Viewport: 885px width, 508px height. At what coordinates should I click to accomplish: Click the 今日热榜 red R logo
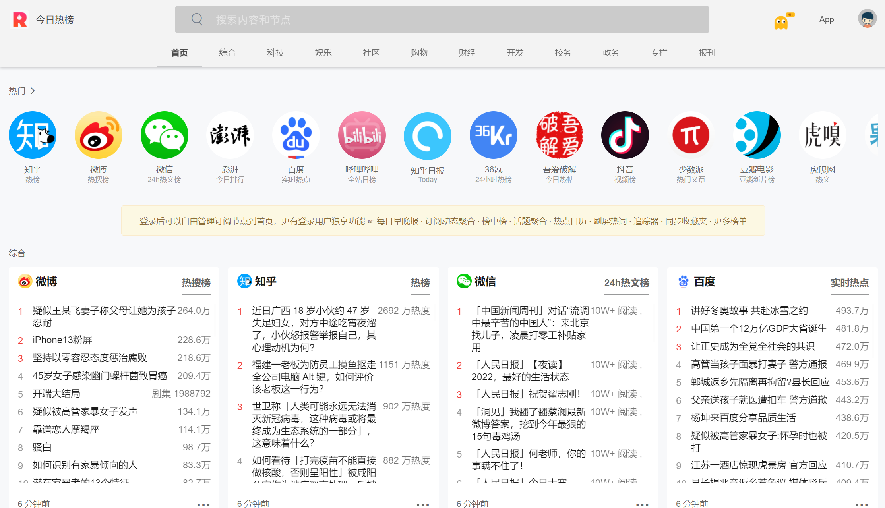(19, 19)
